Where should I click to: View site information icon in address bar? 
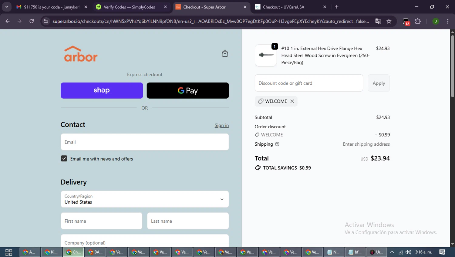pos(46,21)
